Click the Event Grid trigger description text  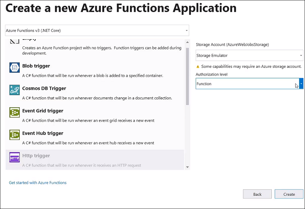click(88, 121)
